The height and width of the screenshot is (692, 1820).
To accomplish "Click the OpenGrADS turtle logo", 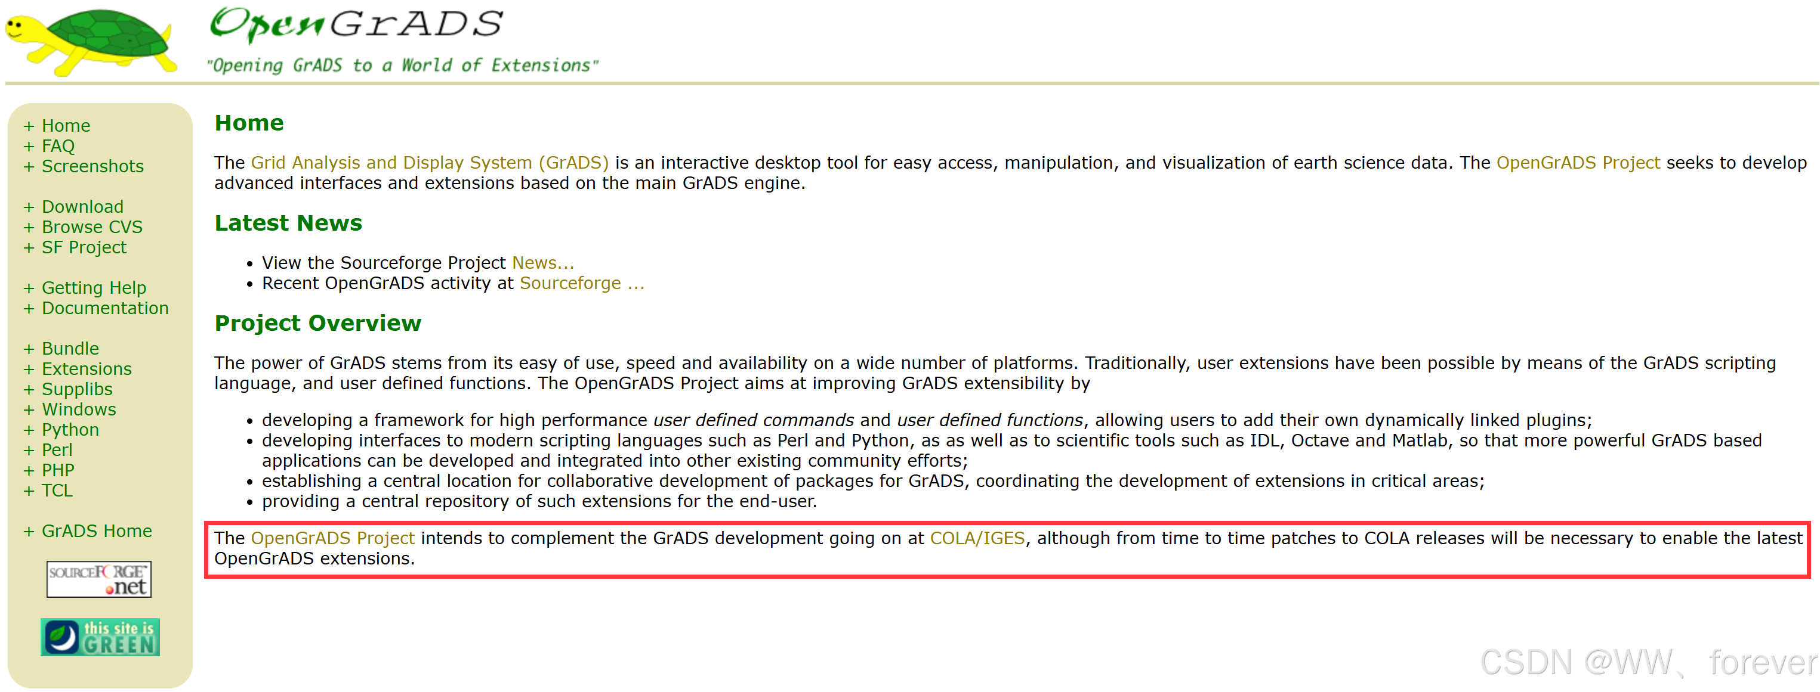I will coord(92,41).
